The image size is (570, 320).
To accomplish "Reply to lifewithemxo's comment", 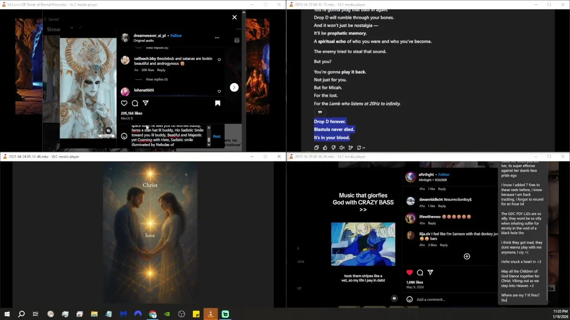I will [x=432, y=223].
